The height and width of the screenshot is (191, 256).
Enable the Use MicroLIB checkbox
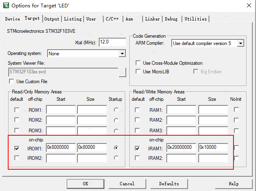click(138, 71)
